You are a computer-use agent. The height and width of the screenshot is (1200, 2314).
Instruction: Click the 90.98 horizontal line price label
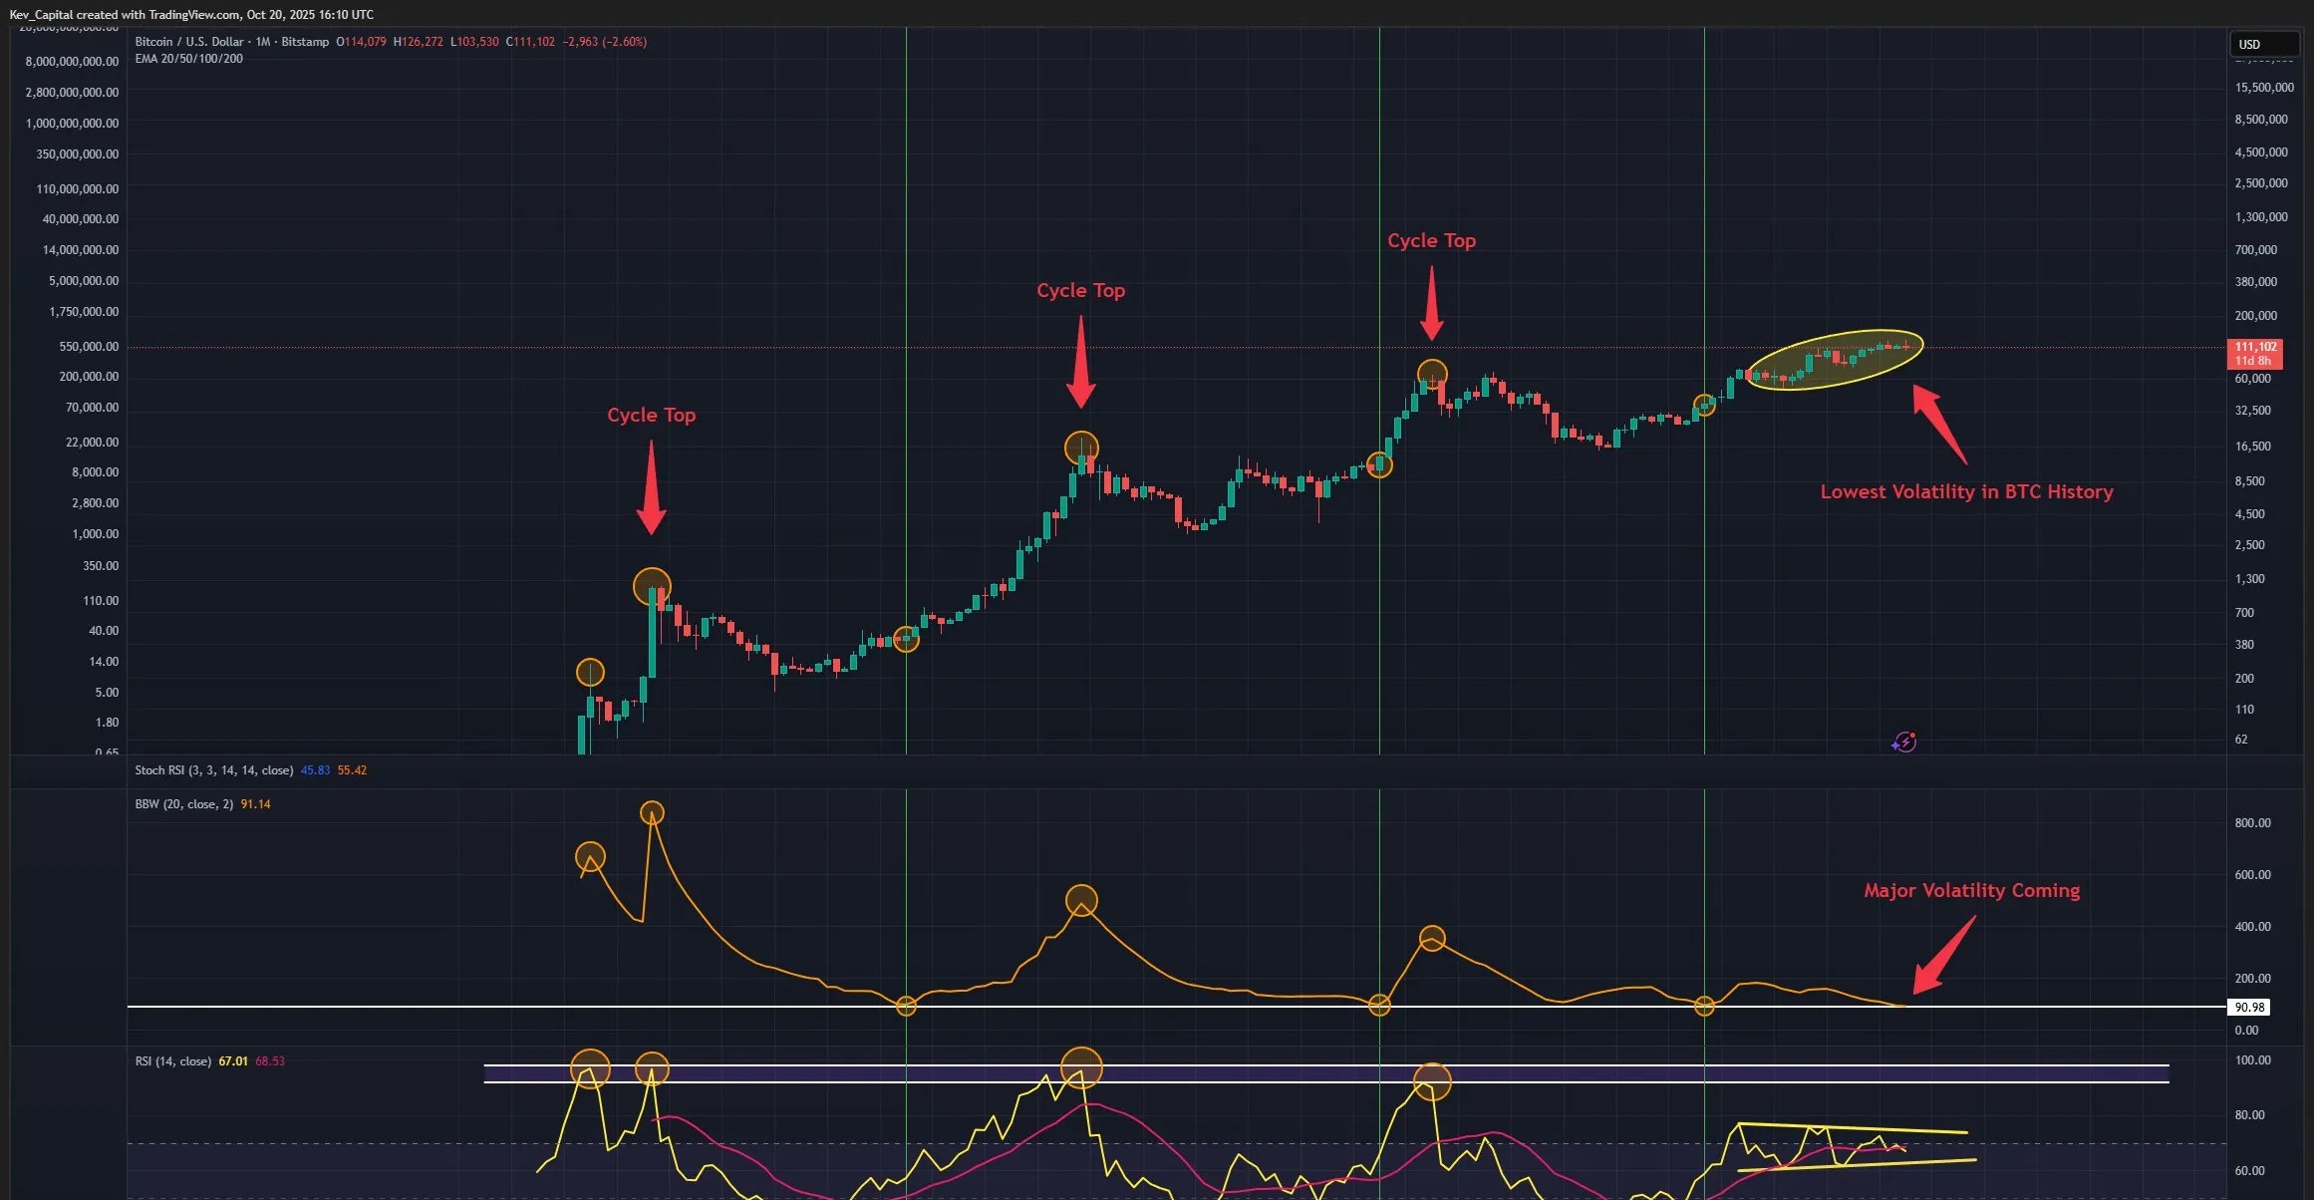pyautogui.click(x=2250, y=1008)
